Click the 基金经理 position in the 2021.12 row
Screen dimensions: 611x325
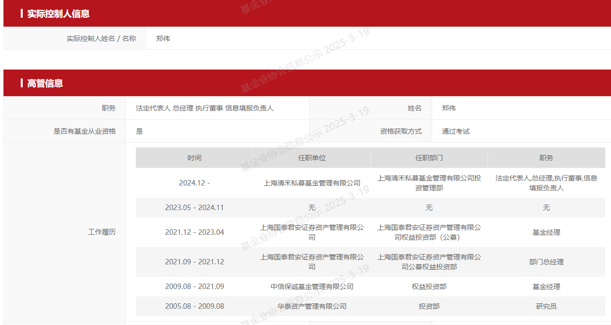click(546, 232)
